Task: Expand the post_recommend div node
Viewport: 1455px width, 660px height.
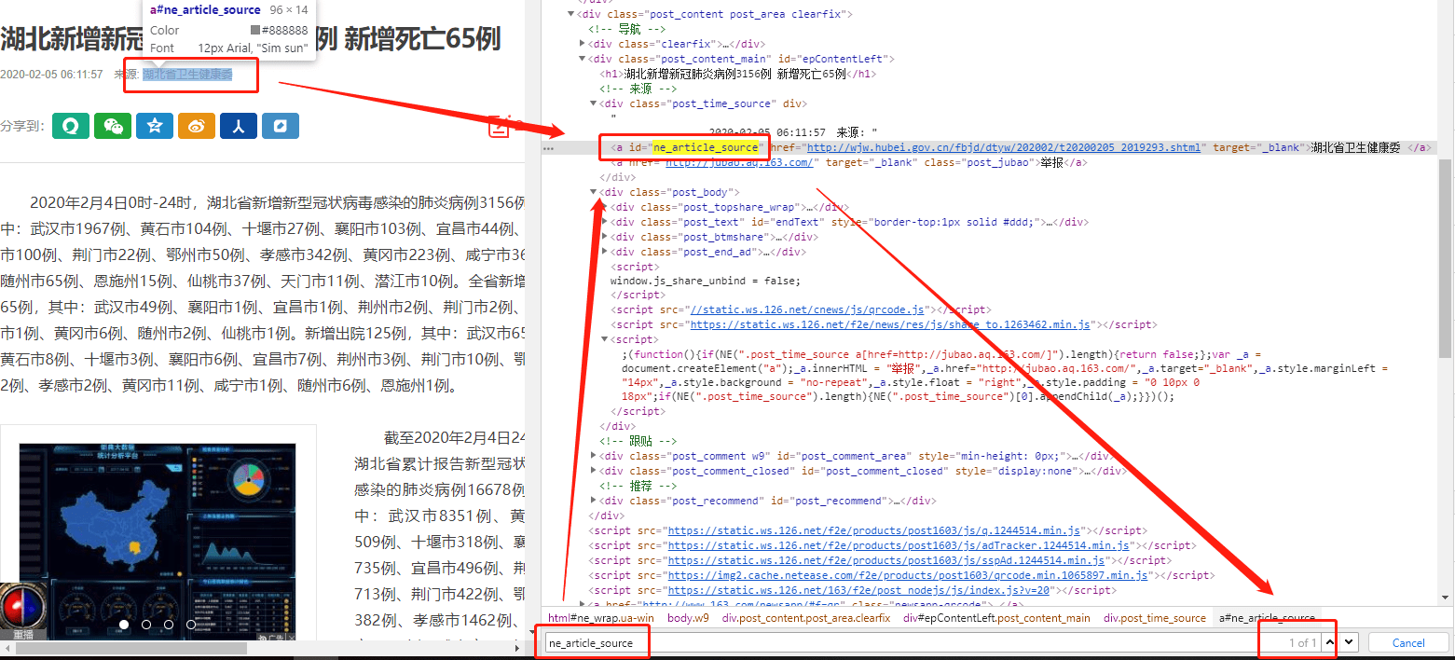Action: 594,501
